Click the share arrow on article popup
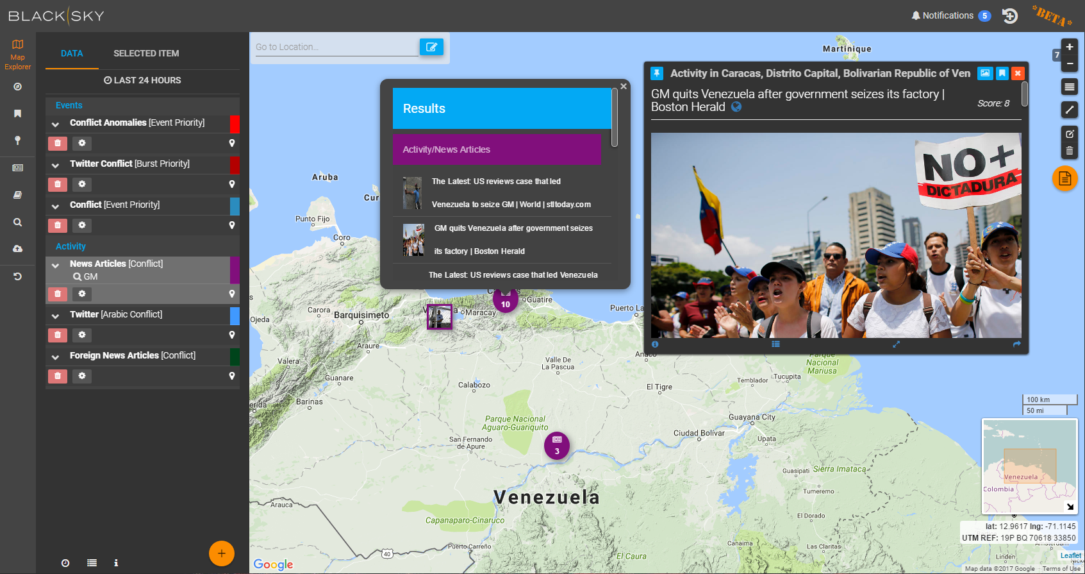This screenshot has height=574, width=1085. click(x=1016, y=344)
